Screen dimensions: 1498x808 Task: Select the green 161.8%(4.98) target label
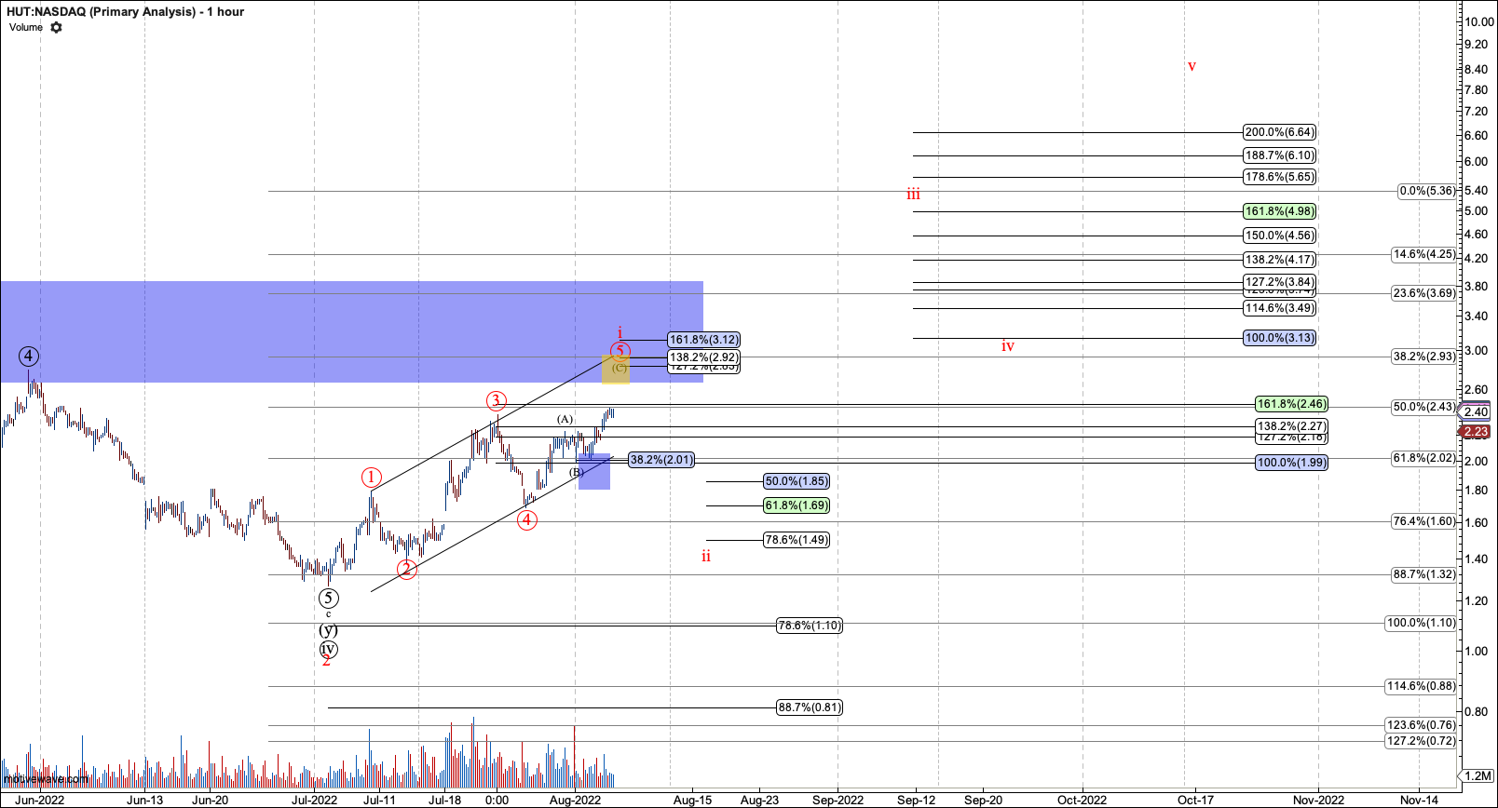click(x=1280, y=211)
